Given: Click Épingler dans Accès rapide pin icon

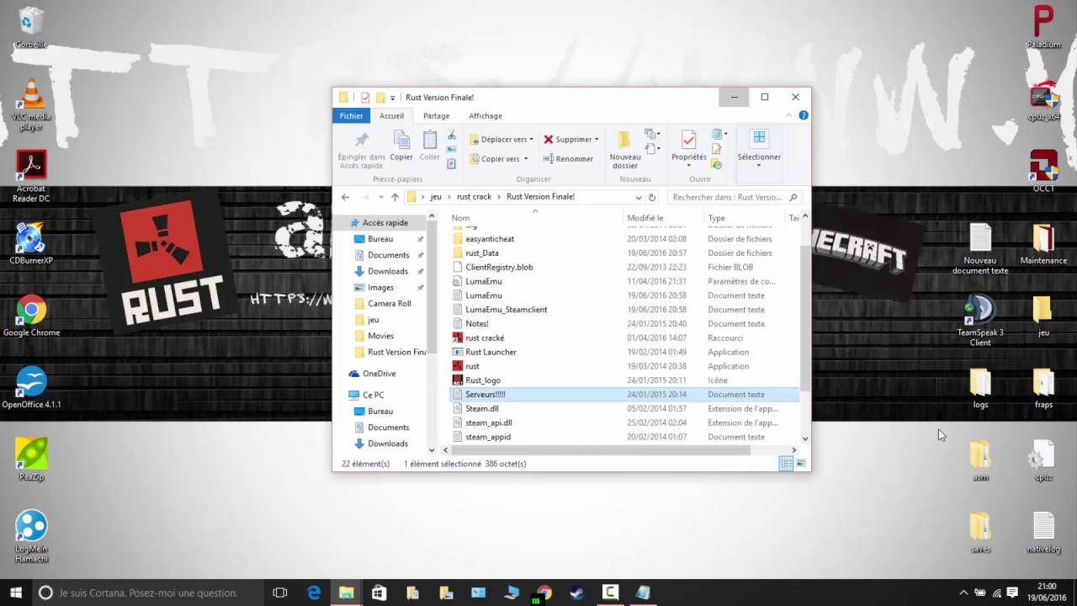Looking at the screenshot, I should (x=362, y=140).
